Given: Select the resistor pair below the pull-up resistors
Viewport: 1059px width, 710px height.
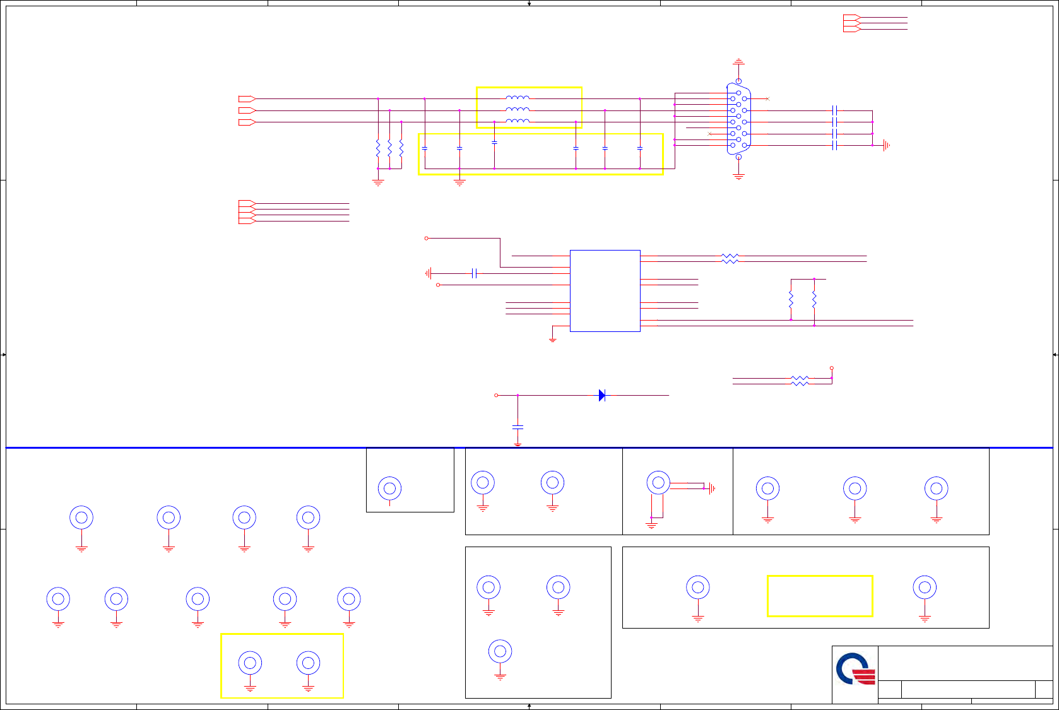Looking at the screenshot, I should 800,381.
